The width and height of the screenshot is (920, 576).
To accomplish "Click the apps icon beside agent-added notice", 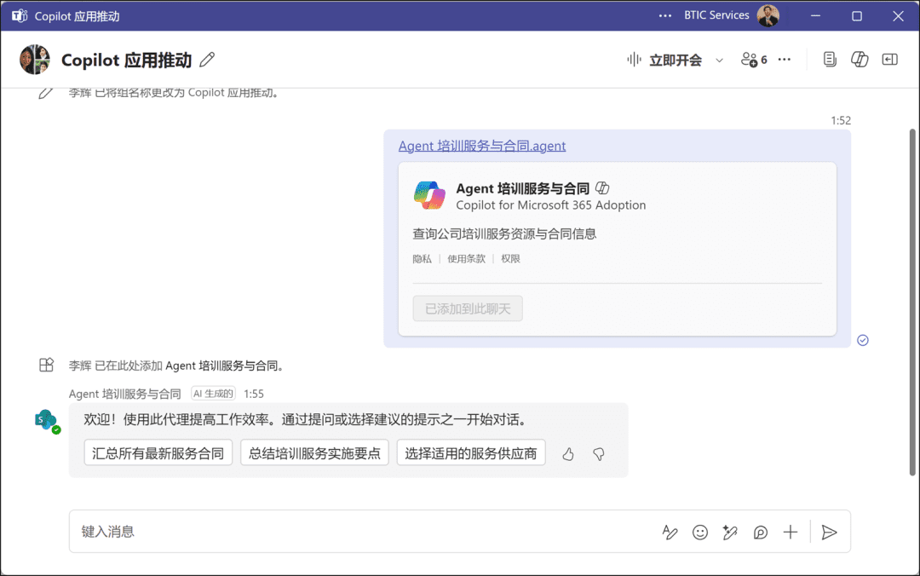I will (46, 366).
